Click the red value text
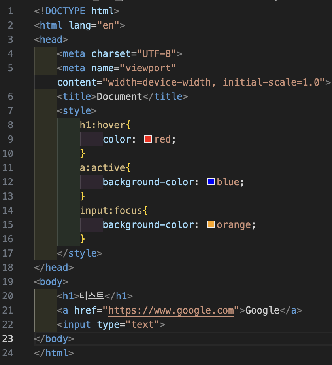Screen dimensions: 332x365 (x=162, y=139)
